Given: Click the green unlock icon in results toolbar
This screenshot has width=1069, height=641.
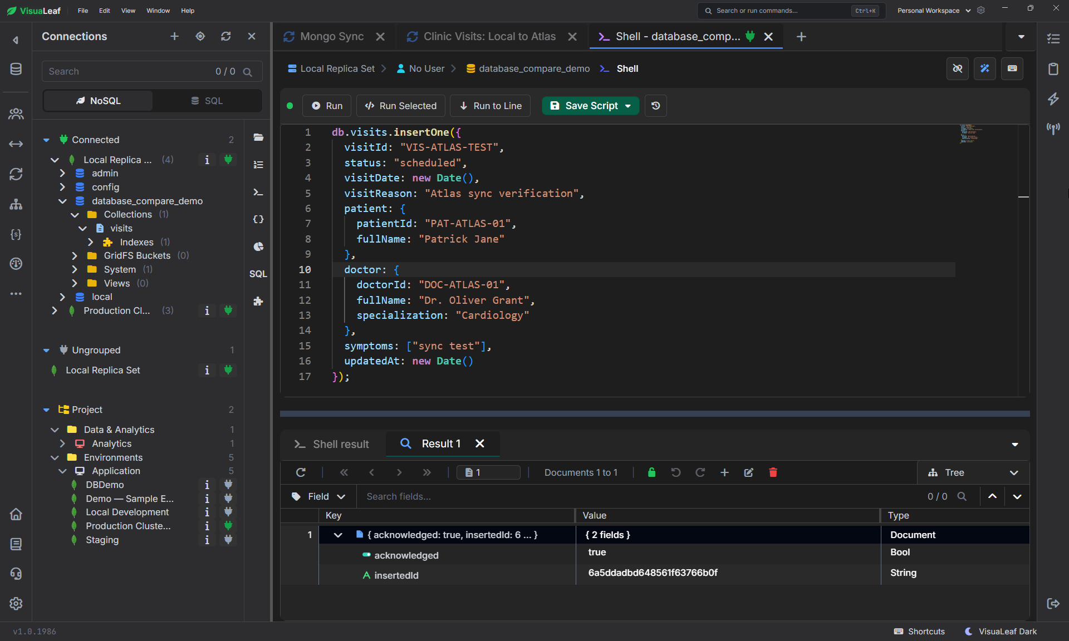Looking at the screenshot, I should pyautogui.click(x=651, y=472).
